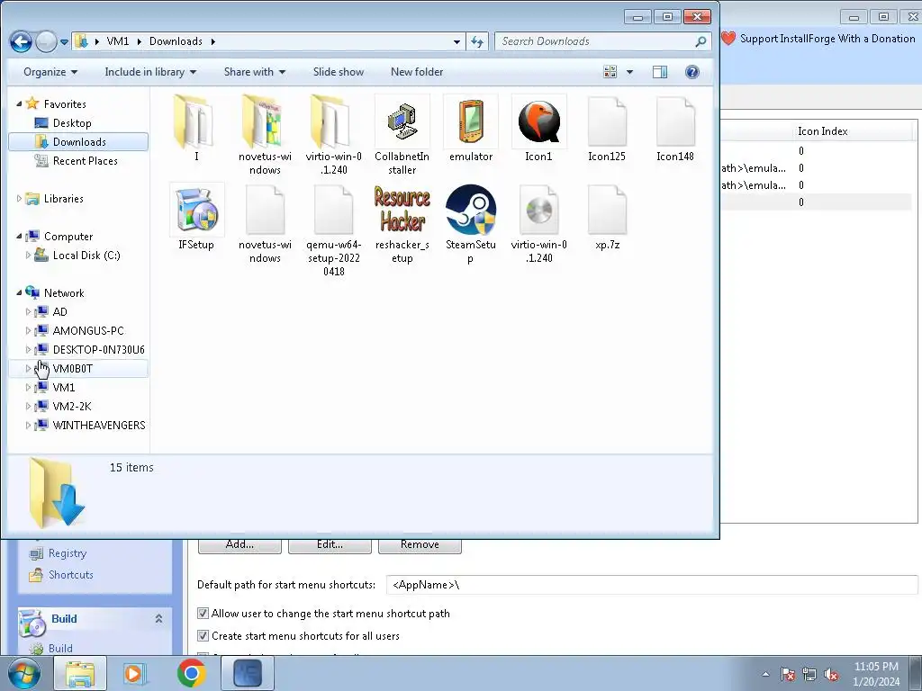Click the Remove button in InstallForge
The image size is (922, 691).
click(420, 544)
